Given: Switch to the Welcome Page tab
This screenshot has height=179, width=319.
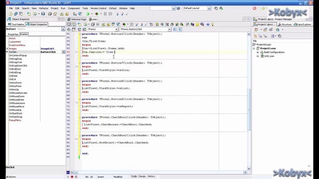Looking at the screenshot, I should point(77,19).
